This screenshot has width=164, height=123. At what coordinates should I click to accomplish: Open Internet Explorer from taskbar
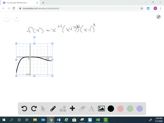tap(66, 120)
